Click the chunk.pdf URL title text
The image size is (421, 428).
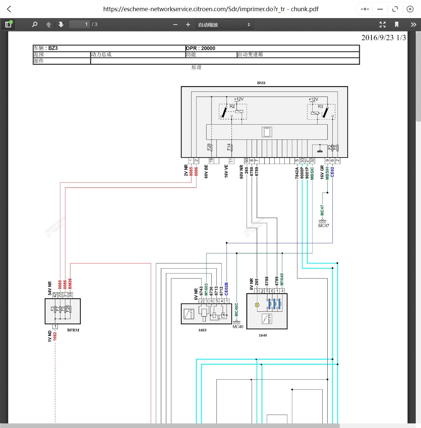click(x=211, y=9)
